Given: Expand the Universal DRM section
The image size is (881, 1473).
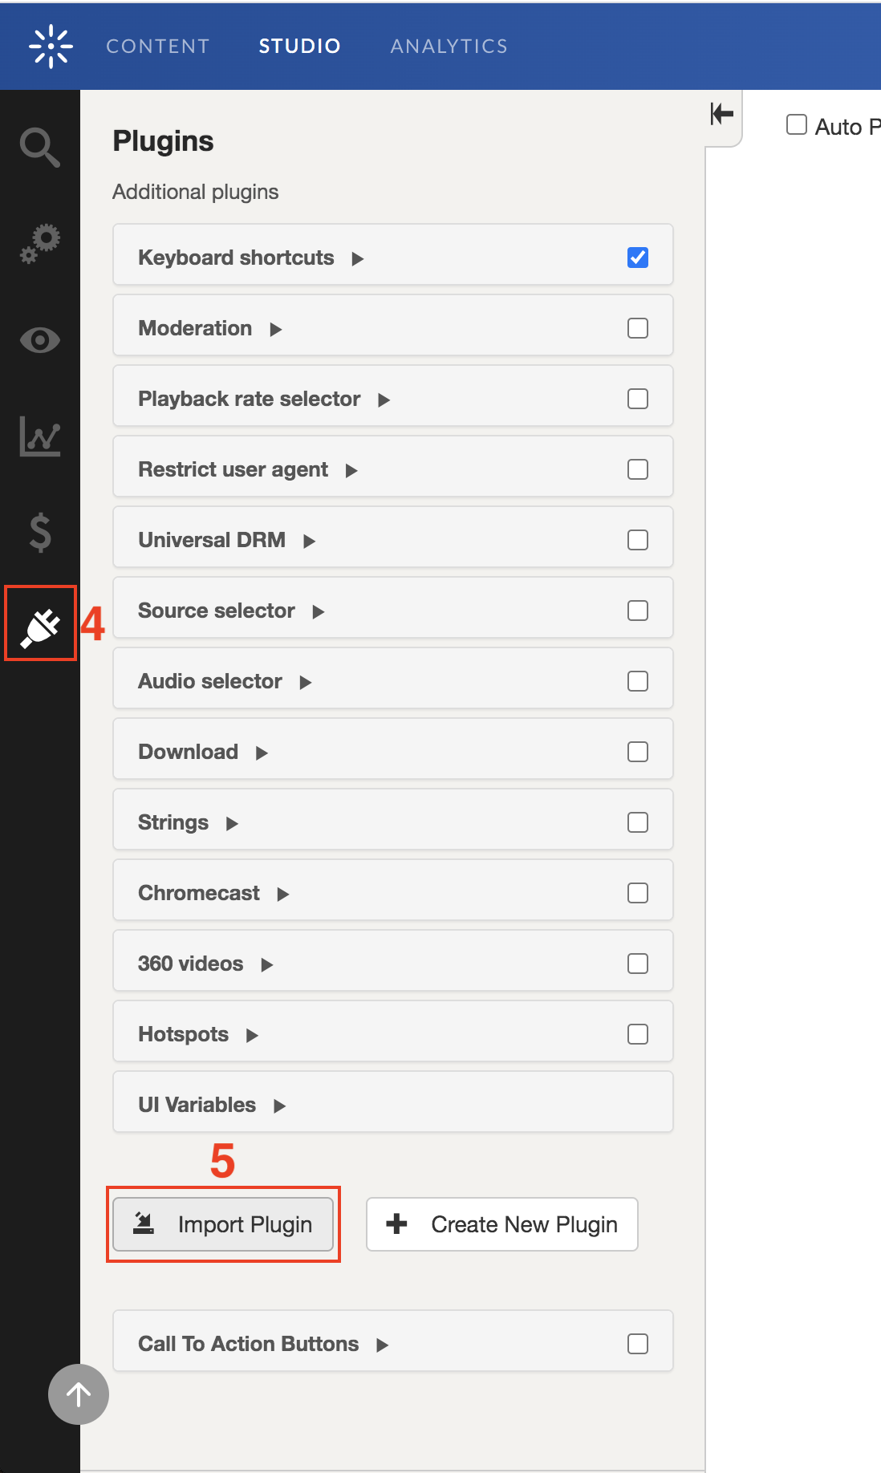Looking at the screenshot, I should point(309,541).
